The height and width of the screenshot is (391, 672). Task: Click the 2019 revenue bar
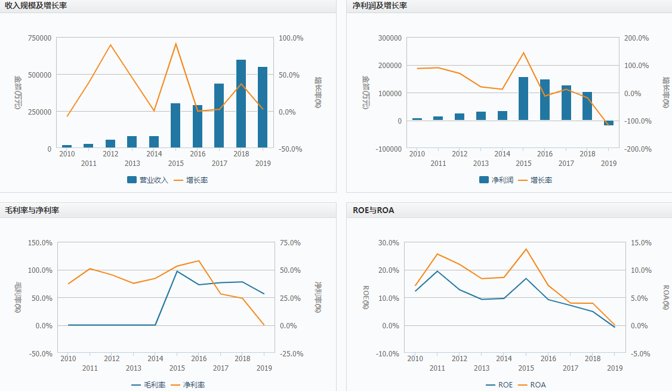[263, 107]
